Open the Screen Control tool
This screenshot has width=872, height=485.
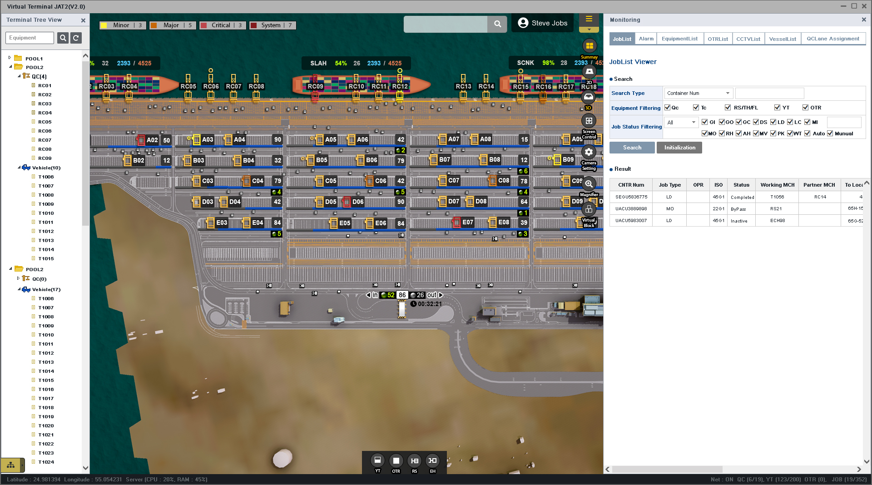589,121
